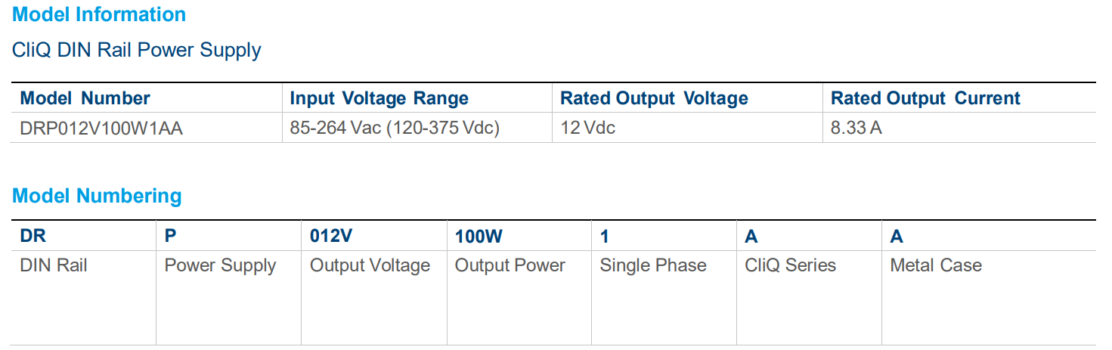Click the Model Numbering heading

point(97,196)
